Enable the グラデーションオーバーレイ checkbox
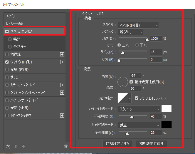Viewport: 195px width, 154px height. (x=7, y=93)
